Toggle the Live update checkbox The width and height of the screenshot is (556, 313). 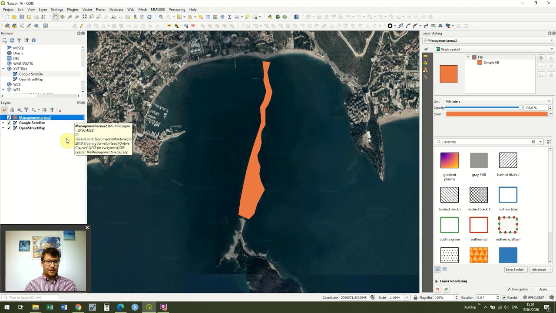[x=509, y=289]
